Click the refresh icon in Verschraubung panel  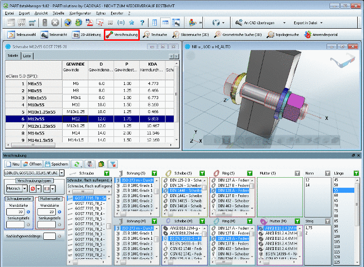click(x=76, y=164)
